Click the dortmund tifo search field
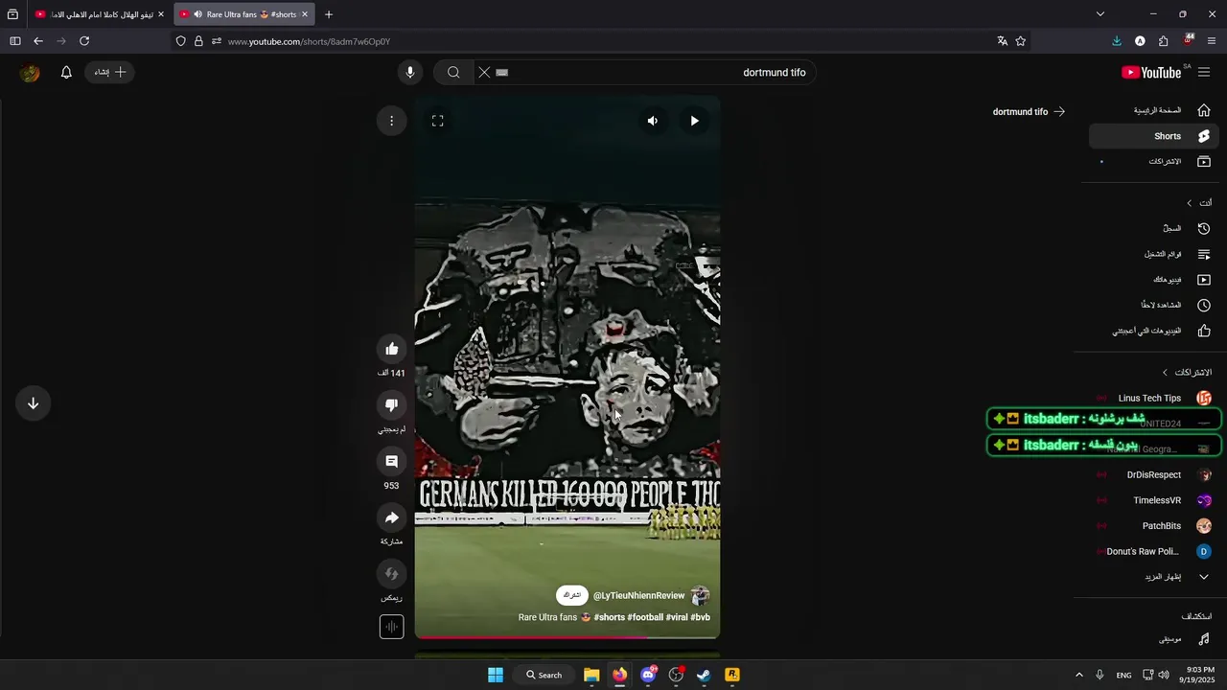 point(644,72)
